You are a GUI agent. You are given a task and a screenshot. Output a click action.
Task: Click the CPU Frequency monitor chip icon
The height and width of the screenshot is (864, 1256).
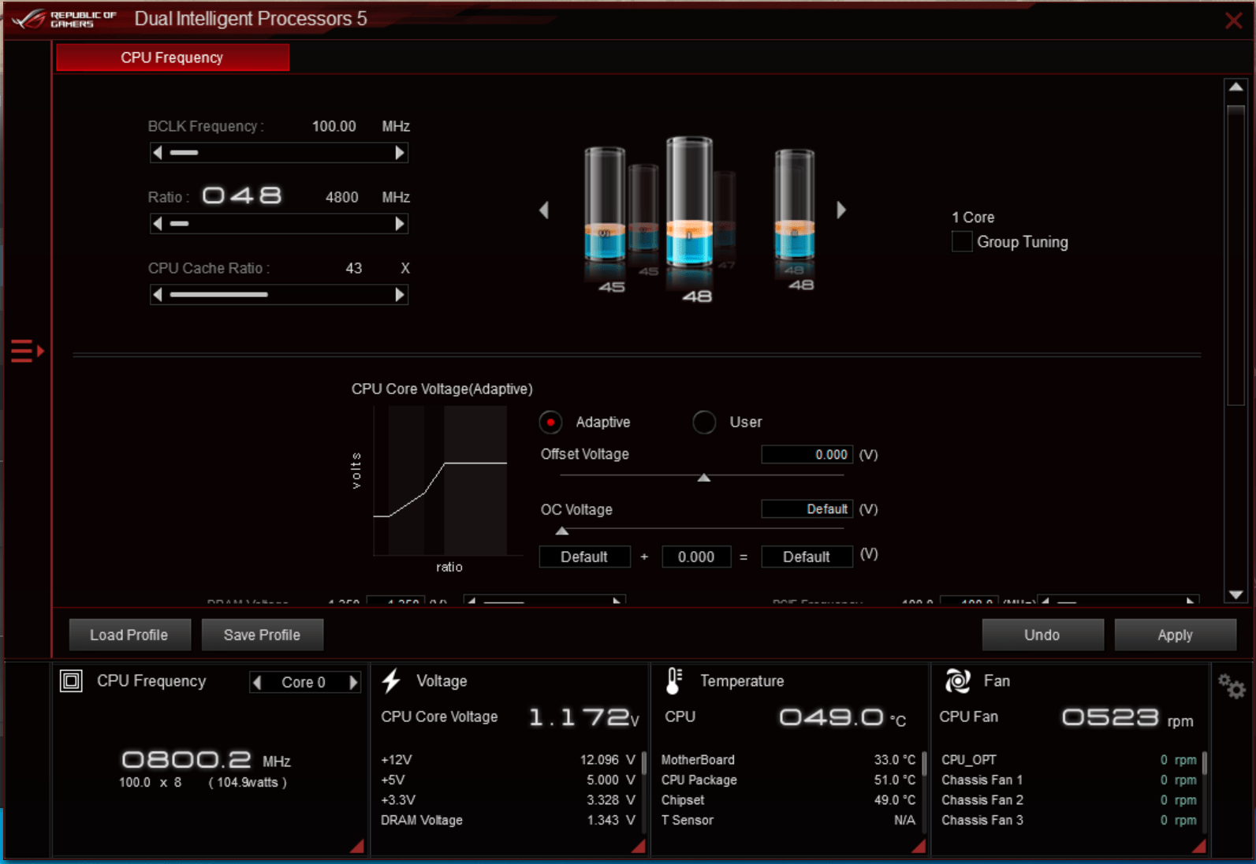pyautogui.click(x=71, y=681)
